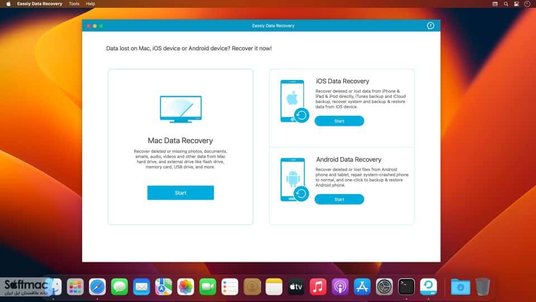536x302 pixels.
Task: Open the Trash in the Dock
Action: [483, 286]
